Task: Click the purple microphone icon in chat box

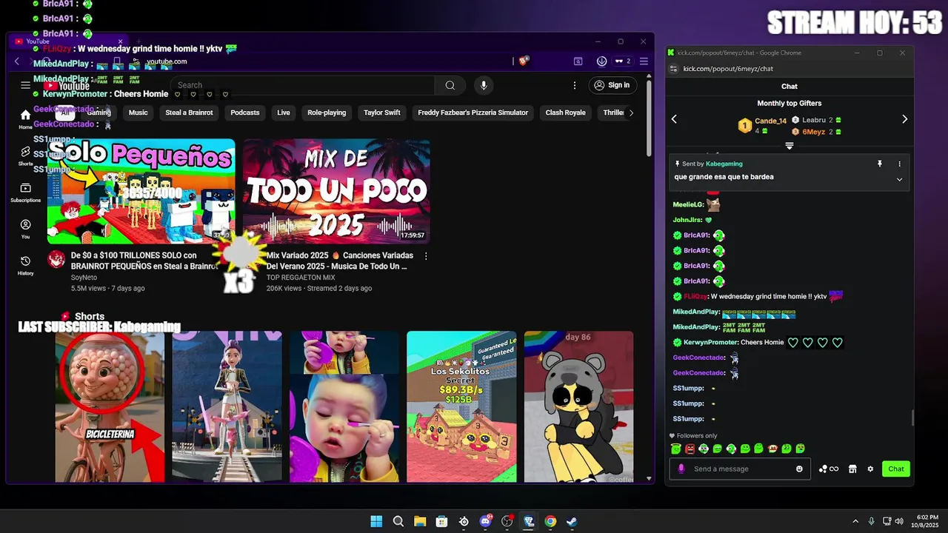Action: point(681,469)
